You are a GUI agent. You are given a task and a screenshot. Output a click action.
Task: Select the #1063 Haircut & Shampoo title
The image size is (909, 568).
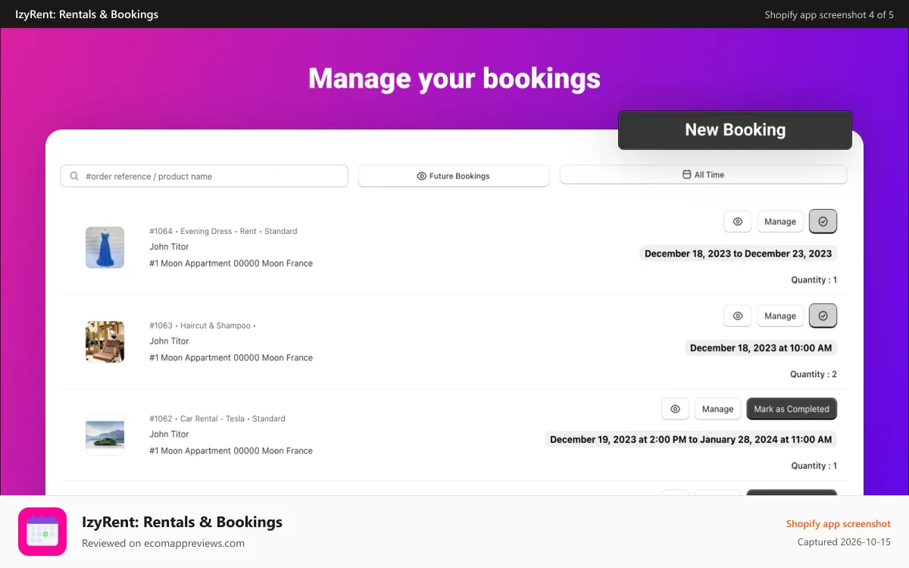[x=203, y=326]
